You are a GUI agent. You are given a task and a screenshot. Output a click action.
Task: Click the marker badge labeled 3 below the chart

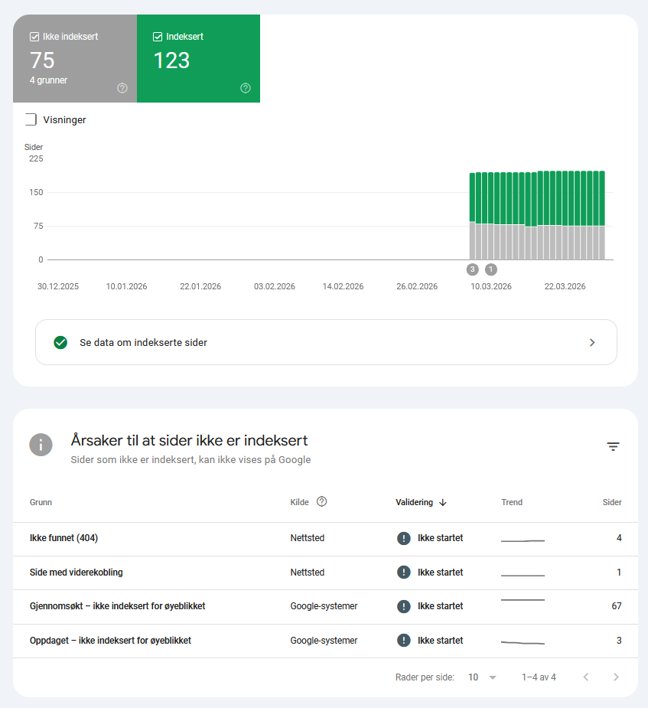click(x=472, y=269)
